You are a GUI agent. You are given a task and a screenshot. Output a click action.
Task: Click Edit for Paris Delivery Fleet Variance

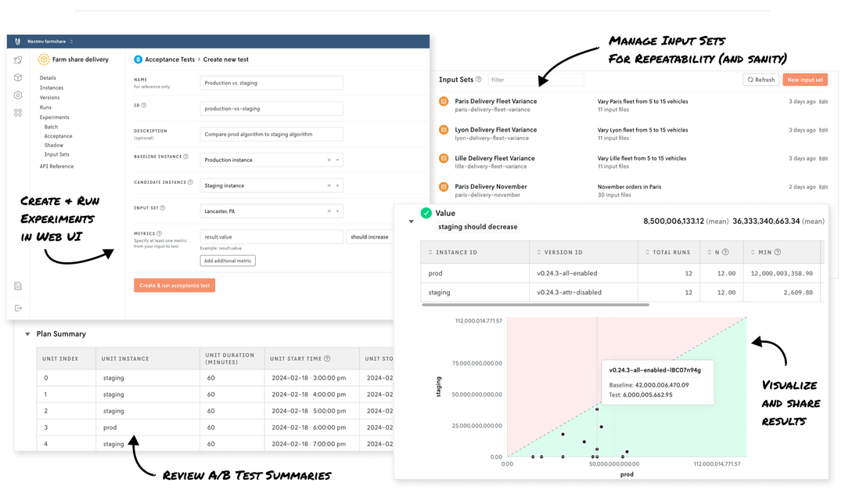(x=823, y=101)
